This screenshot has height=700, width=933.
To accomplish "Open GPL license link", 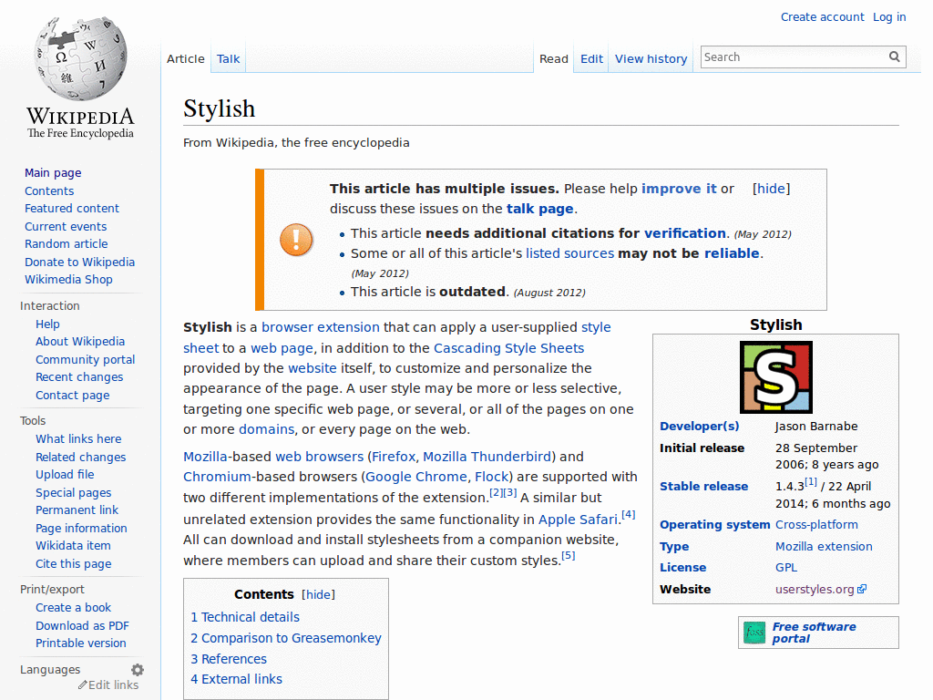I will [x=786, y=568].
